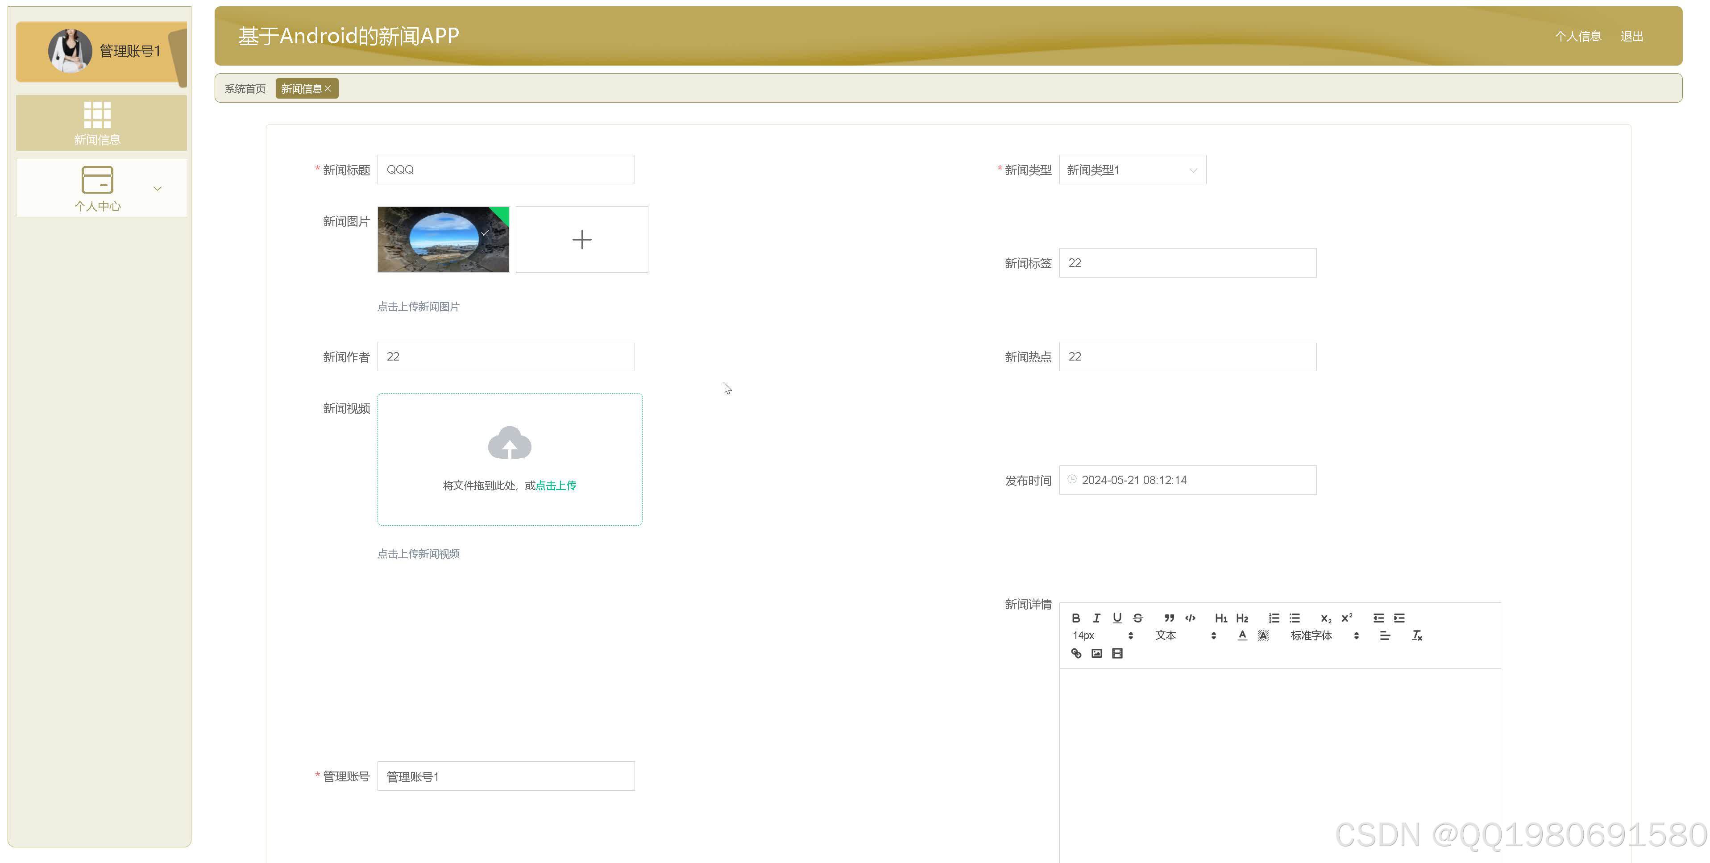
Task: Apply H2 heading format
Action: pos(1242,618)
